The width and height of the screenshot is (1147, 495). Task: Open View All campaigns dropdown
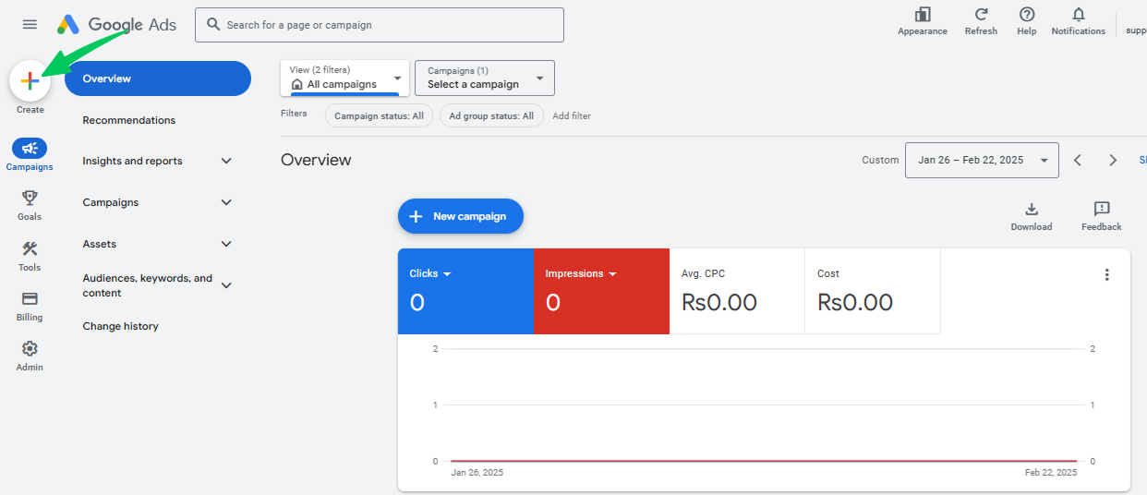[344, 78]
